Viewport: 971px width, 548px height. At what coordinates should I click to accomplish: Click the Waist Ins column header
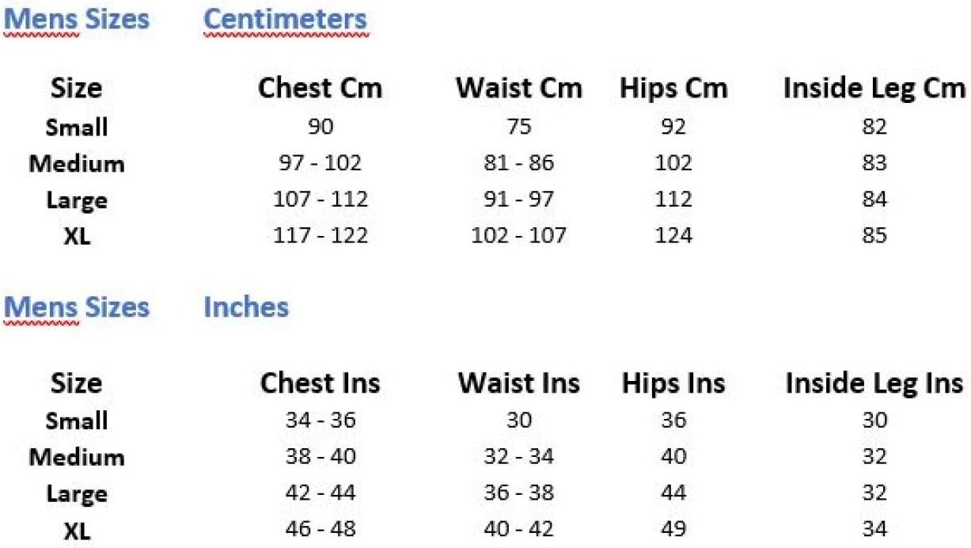tap(518, 383)
